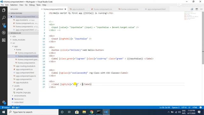Viewport: 204px width, 115px height.
Task: Open the Extensions view in activity bar
Action: [x=4, y=40]
